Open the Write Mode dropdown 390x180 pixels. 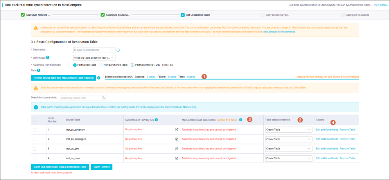click(x=94, y=58)
